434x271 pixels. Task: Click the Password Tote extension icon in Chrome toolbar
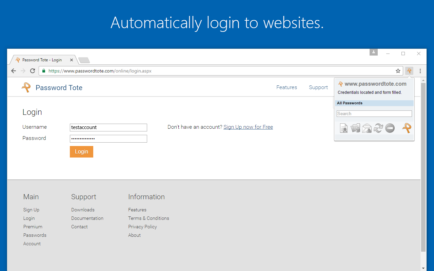pos(409,71)
